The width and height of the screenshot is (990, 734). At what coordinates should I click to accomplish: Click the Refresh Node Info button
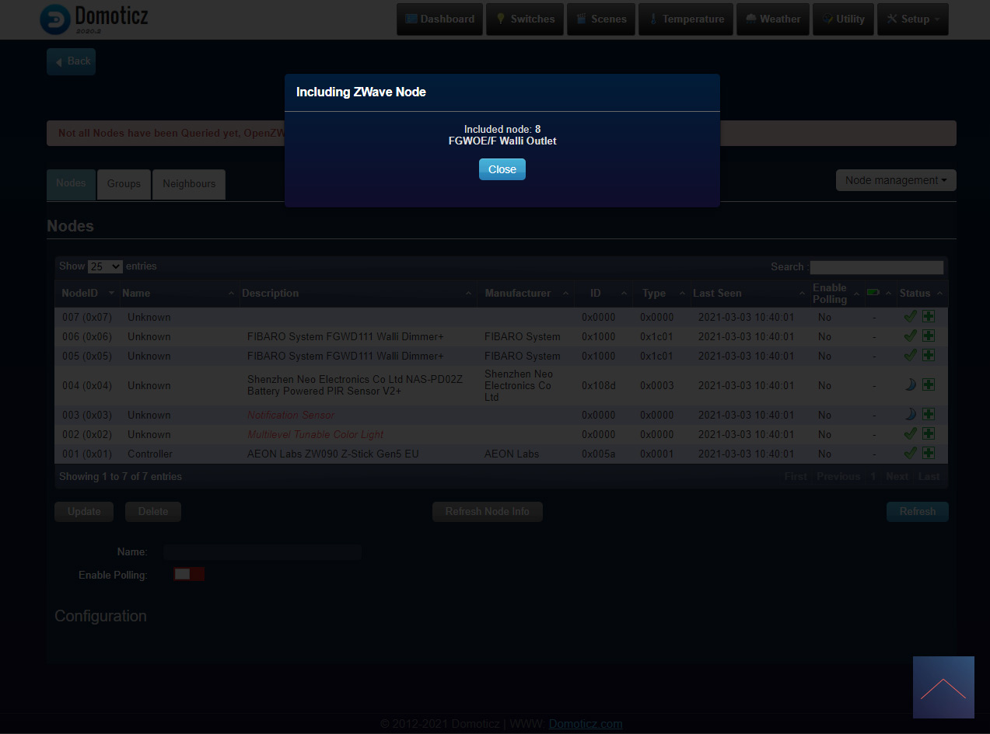tap(488, 512)
